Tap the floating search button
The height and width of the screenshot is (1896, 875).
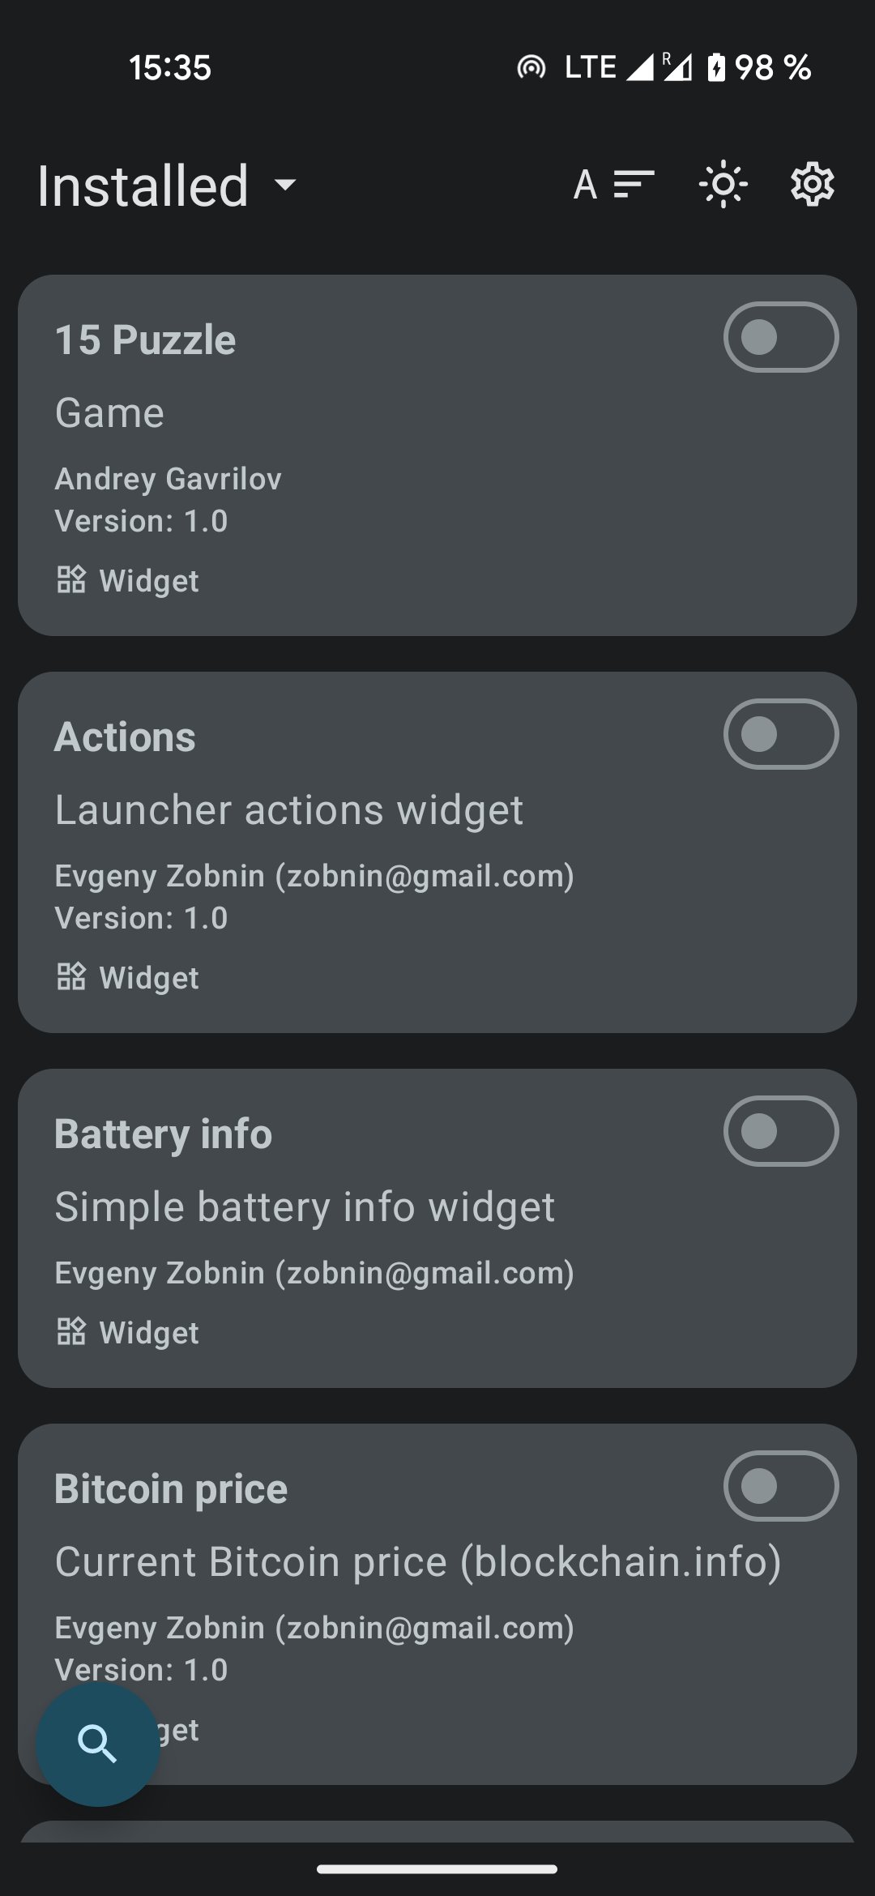pyautogui.click(x=97, y=1744)
